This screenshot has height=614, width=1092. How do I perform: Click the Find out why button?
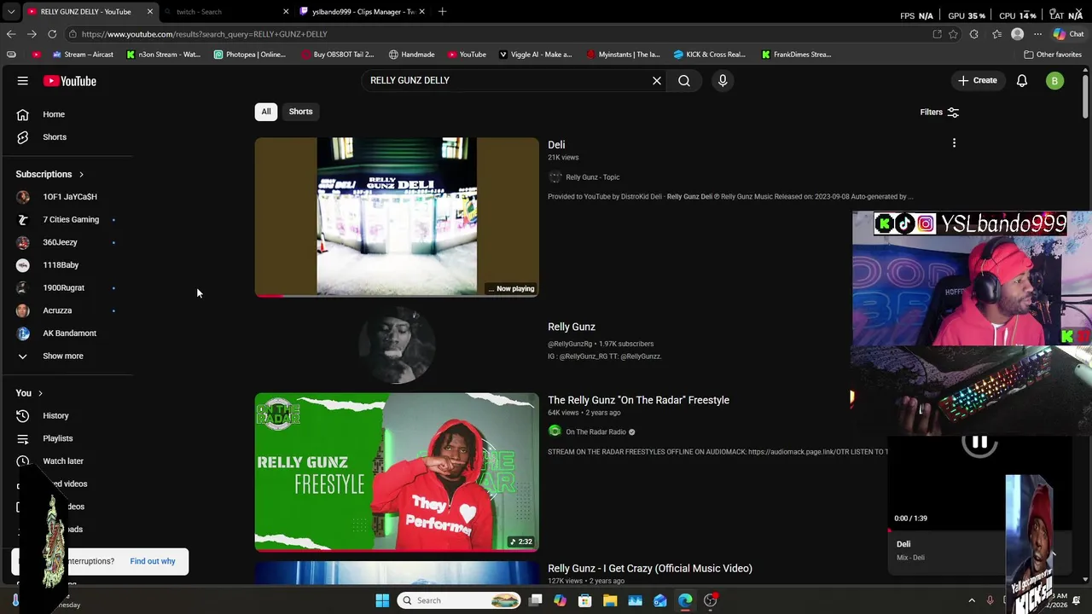click(x=153, y=561)
